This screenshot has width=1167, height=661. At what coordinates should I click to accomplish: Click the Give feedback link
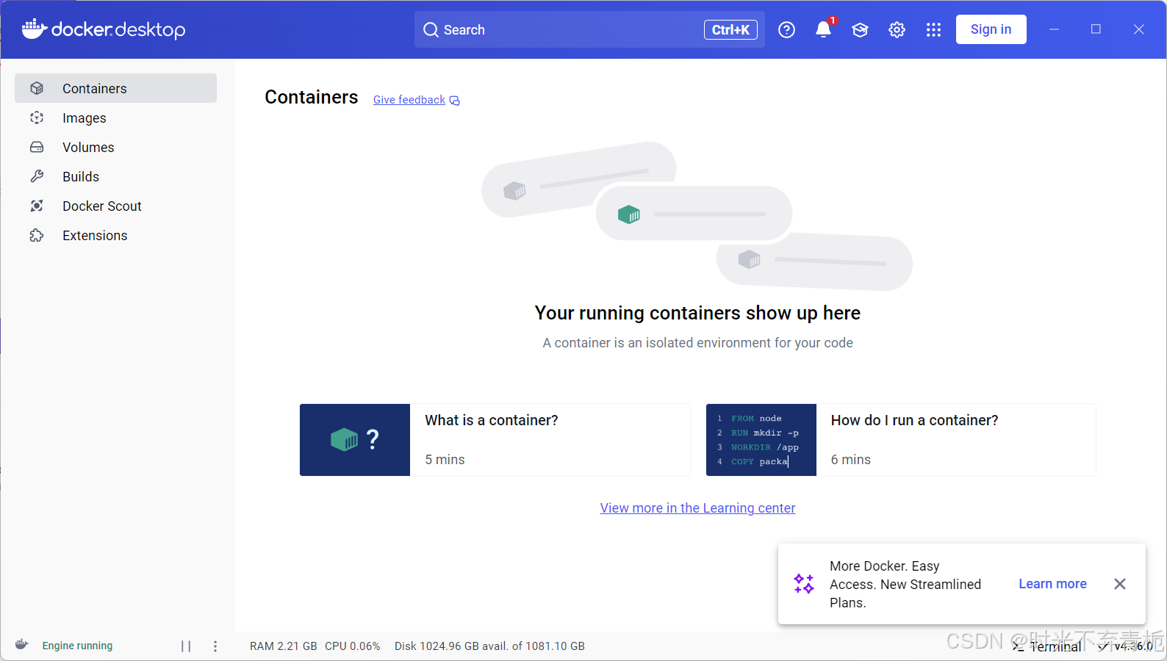click(409, 100)
